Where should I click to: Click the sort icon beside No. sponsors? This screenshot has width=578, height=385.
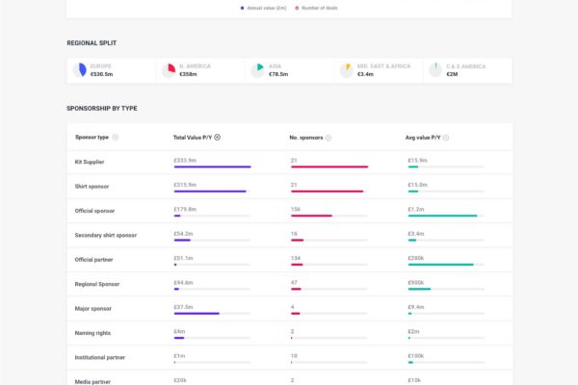tap(328, 138)
